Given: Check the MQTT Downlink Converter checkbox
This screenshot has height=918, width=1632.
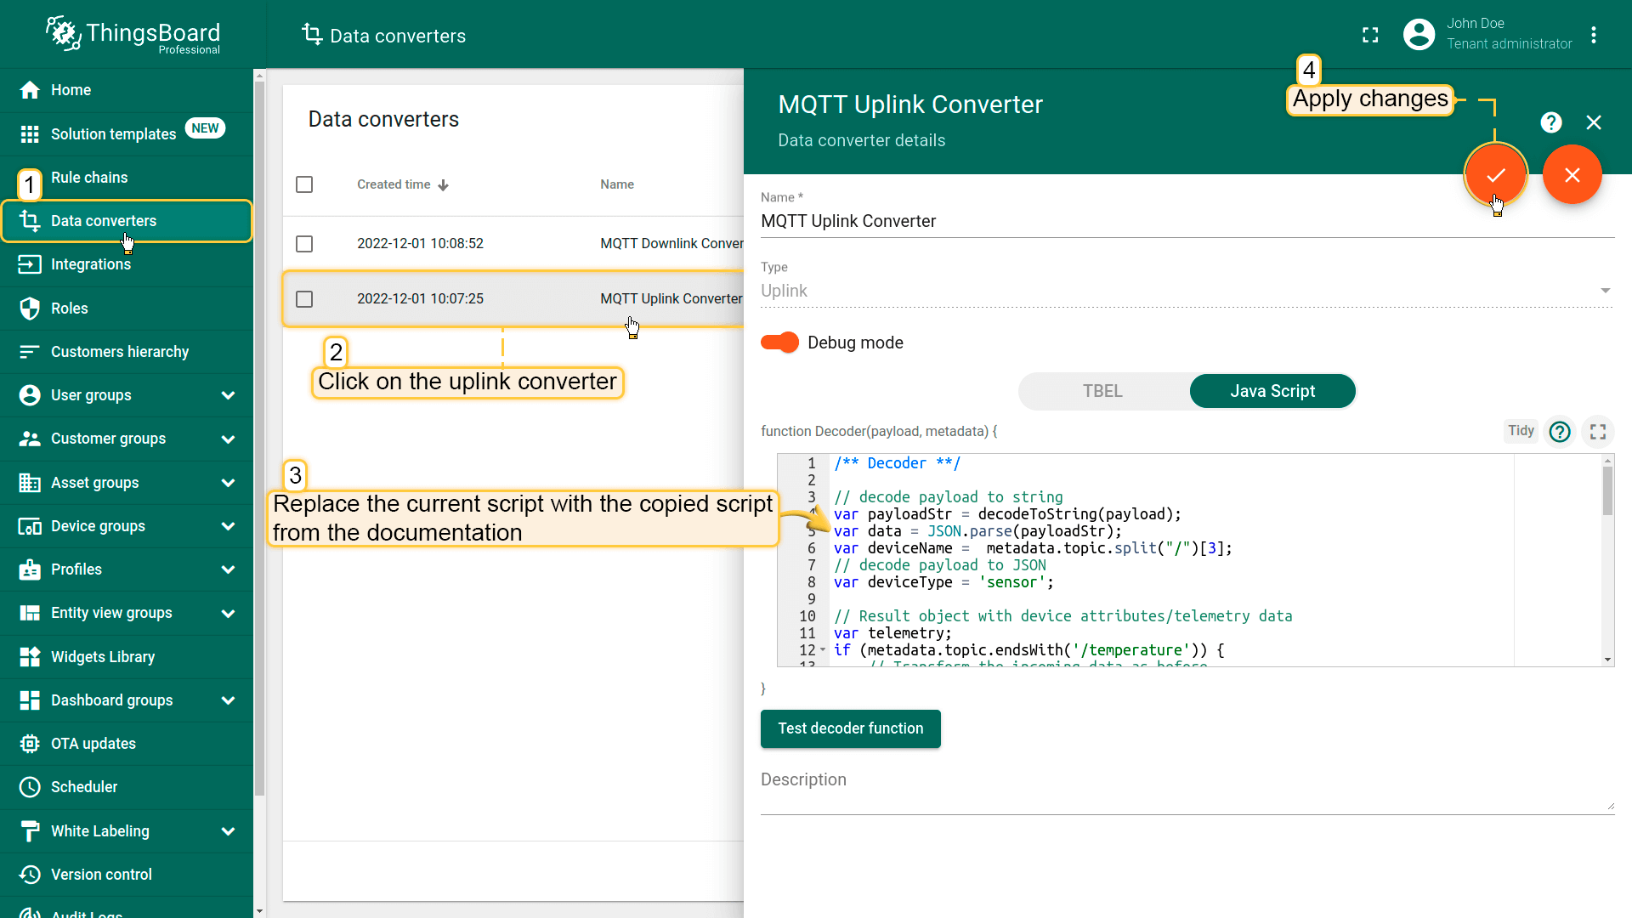Looking at the screenshot, I should (305, 243).
